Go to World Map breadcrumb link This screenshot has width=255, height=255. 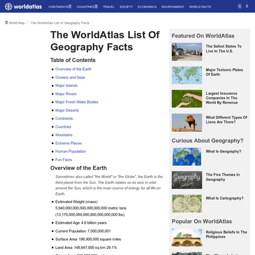click(17, 23)
